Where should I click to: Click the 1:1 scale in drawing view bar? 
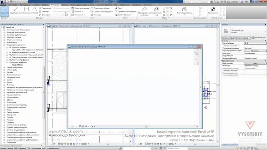pos(74,127)
